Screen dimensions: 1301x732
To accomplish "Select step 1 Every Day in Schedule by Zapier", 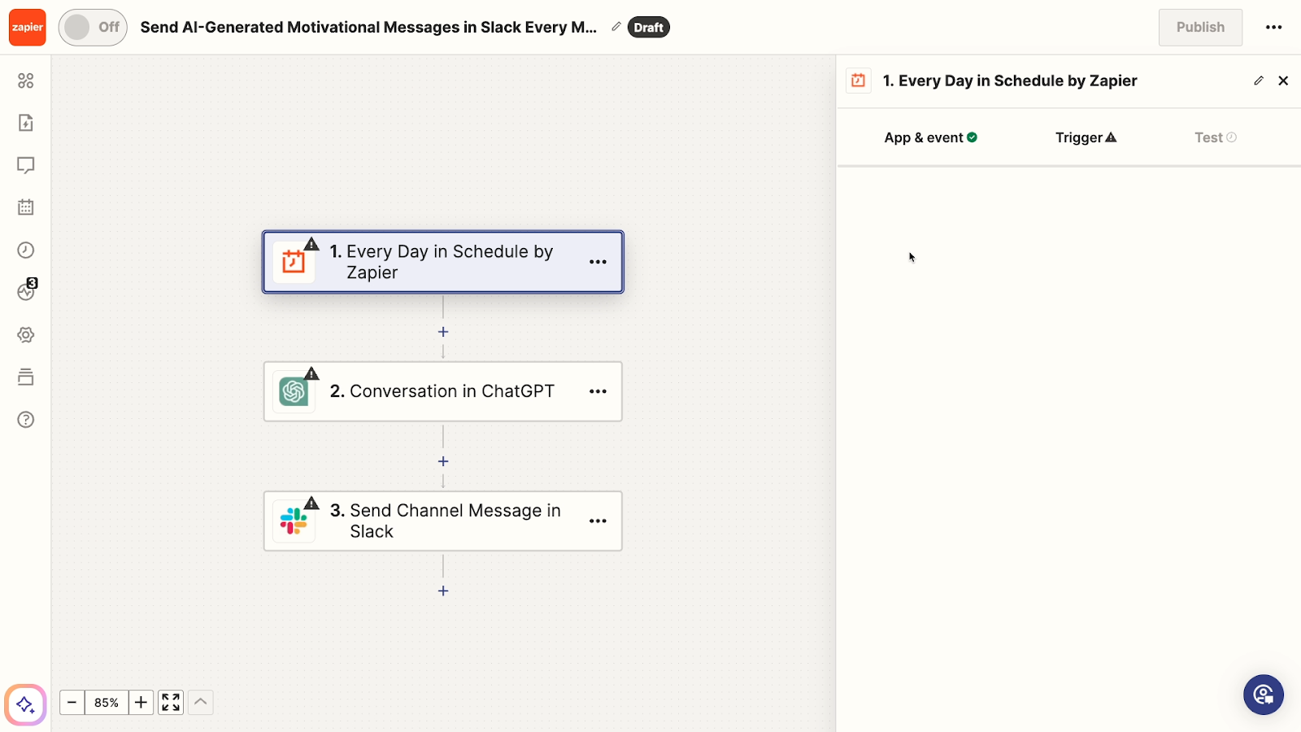I will tap(443, 262).
